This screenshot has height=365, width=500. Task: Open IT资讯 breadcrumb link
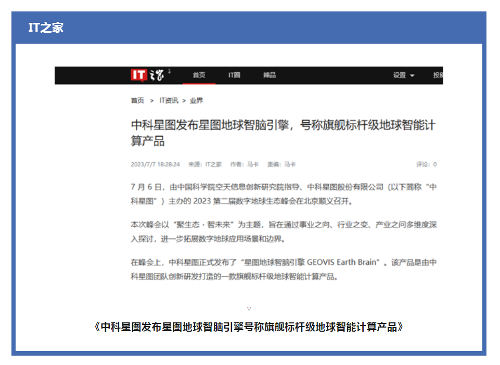point(169,101)
